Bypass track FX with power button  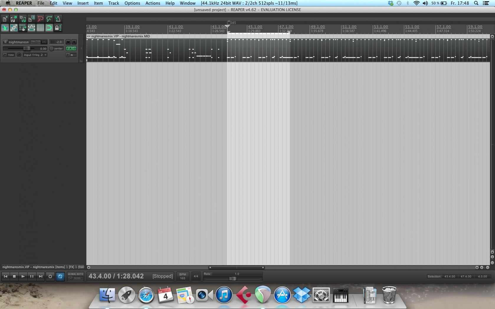pos(75,49)
